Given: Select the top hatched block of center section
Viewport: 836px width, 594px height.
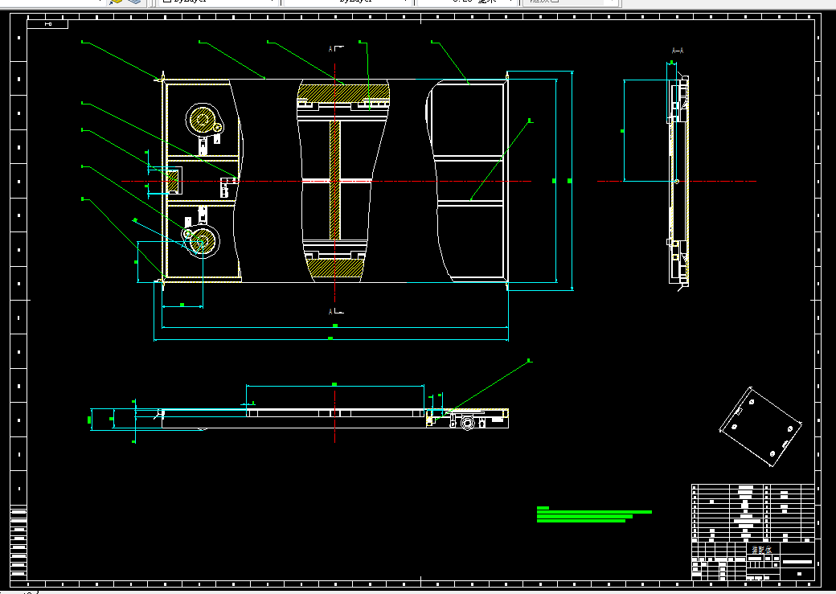Looking at the screenshot, I should (342, 92).
